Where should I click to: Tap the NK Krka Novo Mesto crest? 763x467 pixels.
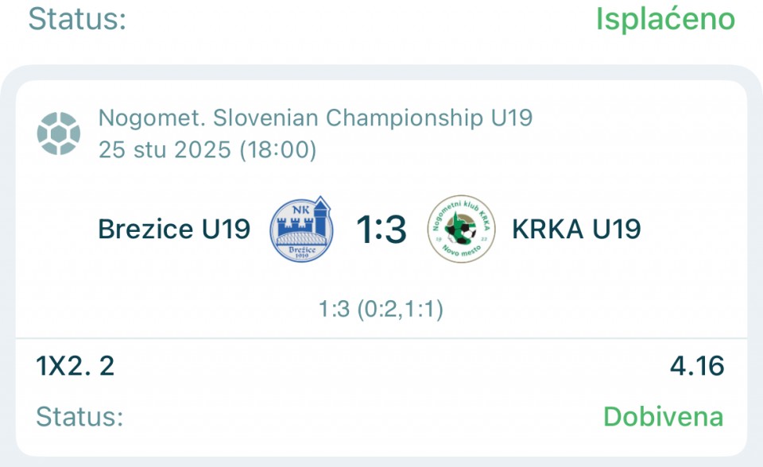click(x=460, y=229)
